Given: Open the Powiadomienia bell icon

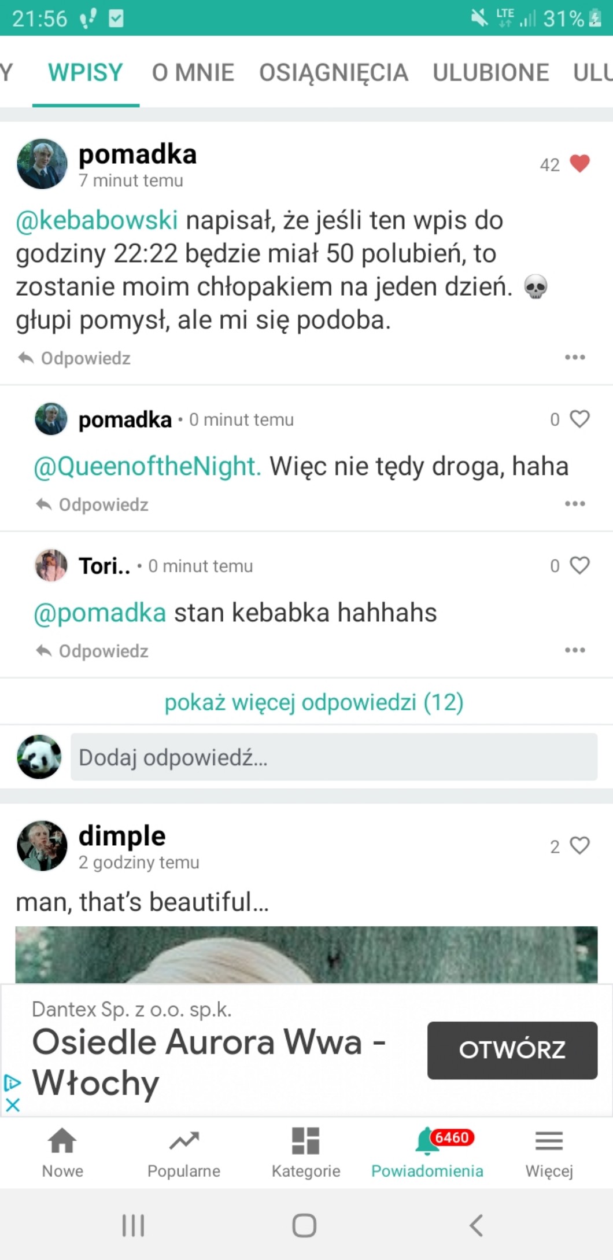Looking at the screenshot, I should click(427, 1142).
